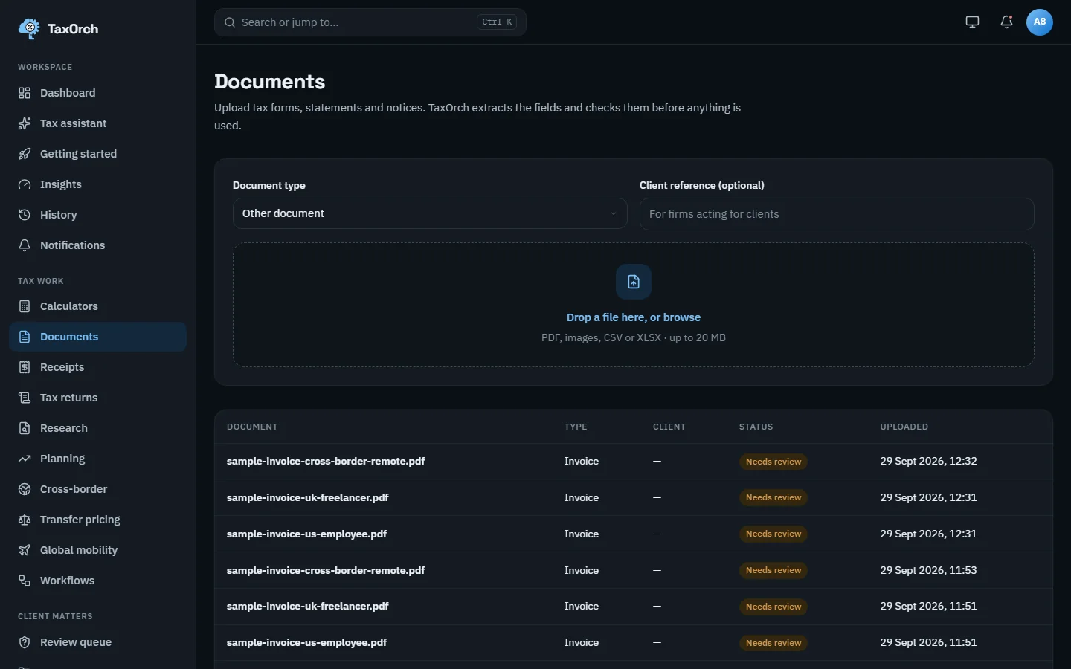Click the Workflows icon
The height and width of the screenshot is (669, 1071).
[x=25, y=581]
